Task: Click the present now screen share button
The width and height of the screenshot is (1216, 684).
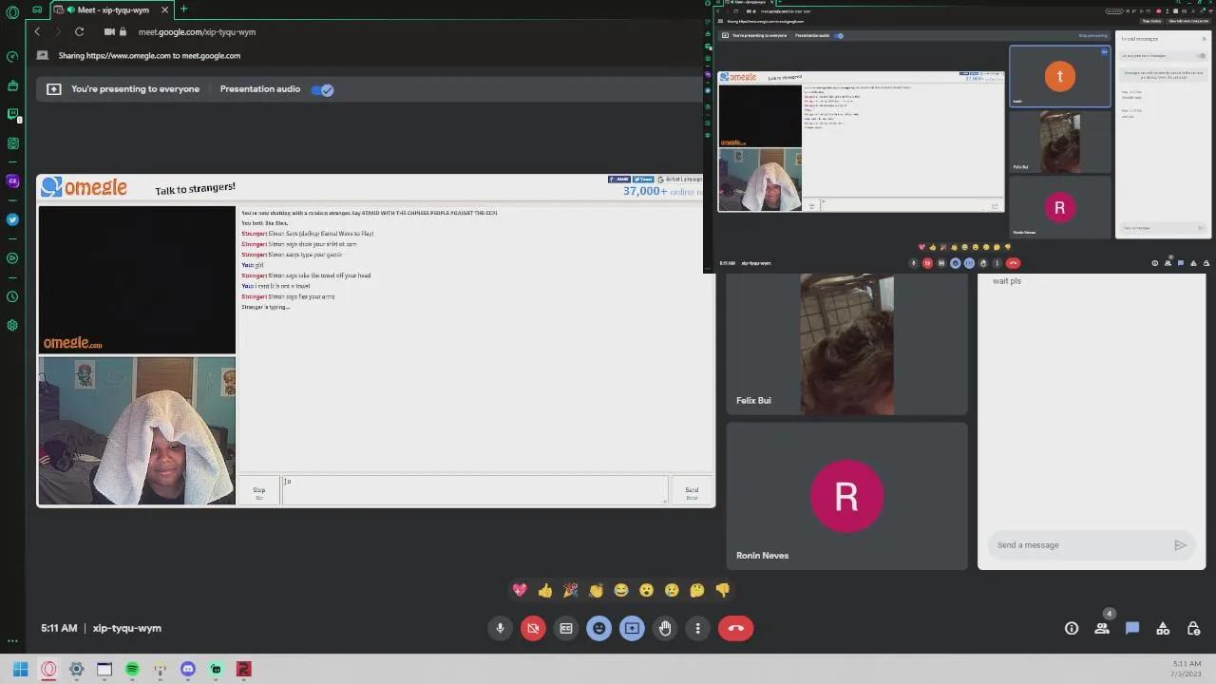Action: click(x=632, y=628)
